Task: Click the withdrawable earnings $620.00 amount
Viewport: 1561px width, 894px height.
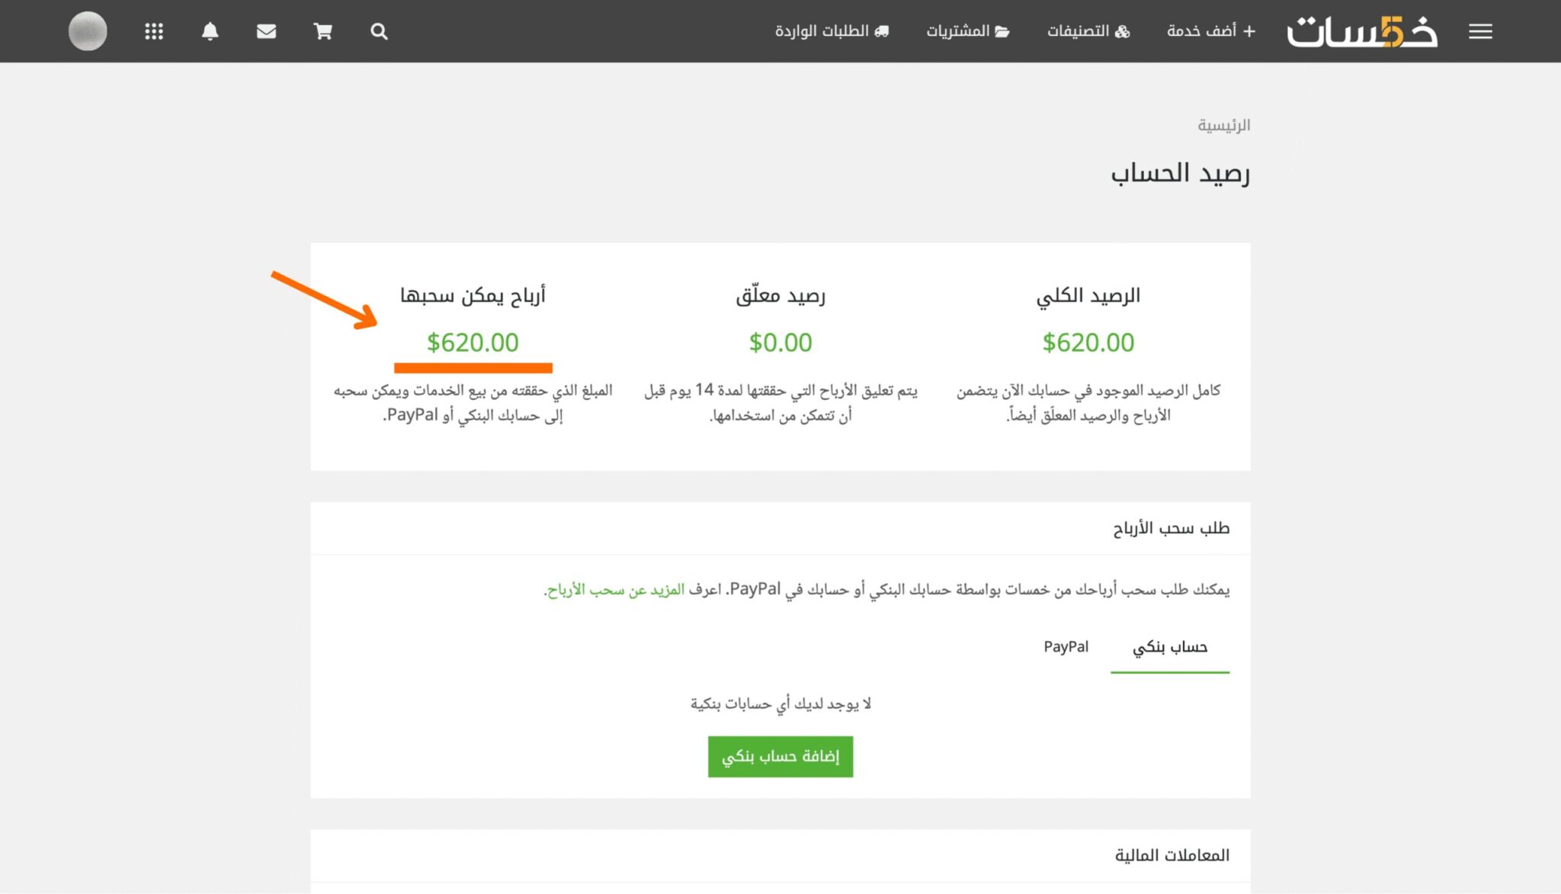Action: [473, 343]
